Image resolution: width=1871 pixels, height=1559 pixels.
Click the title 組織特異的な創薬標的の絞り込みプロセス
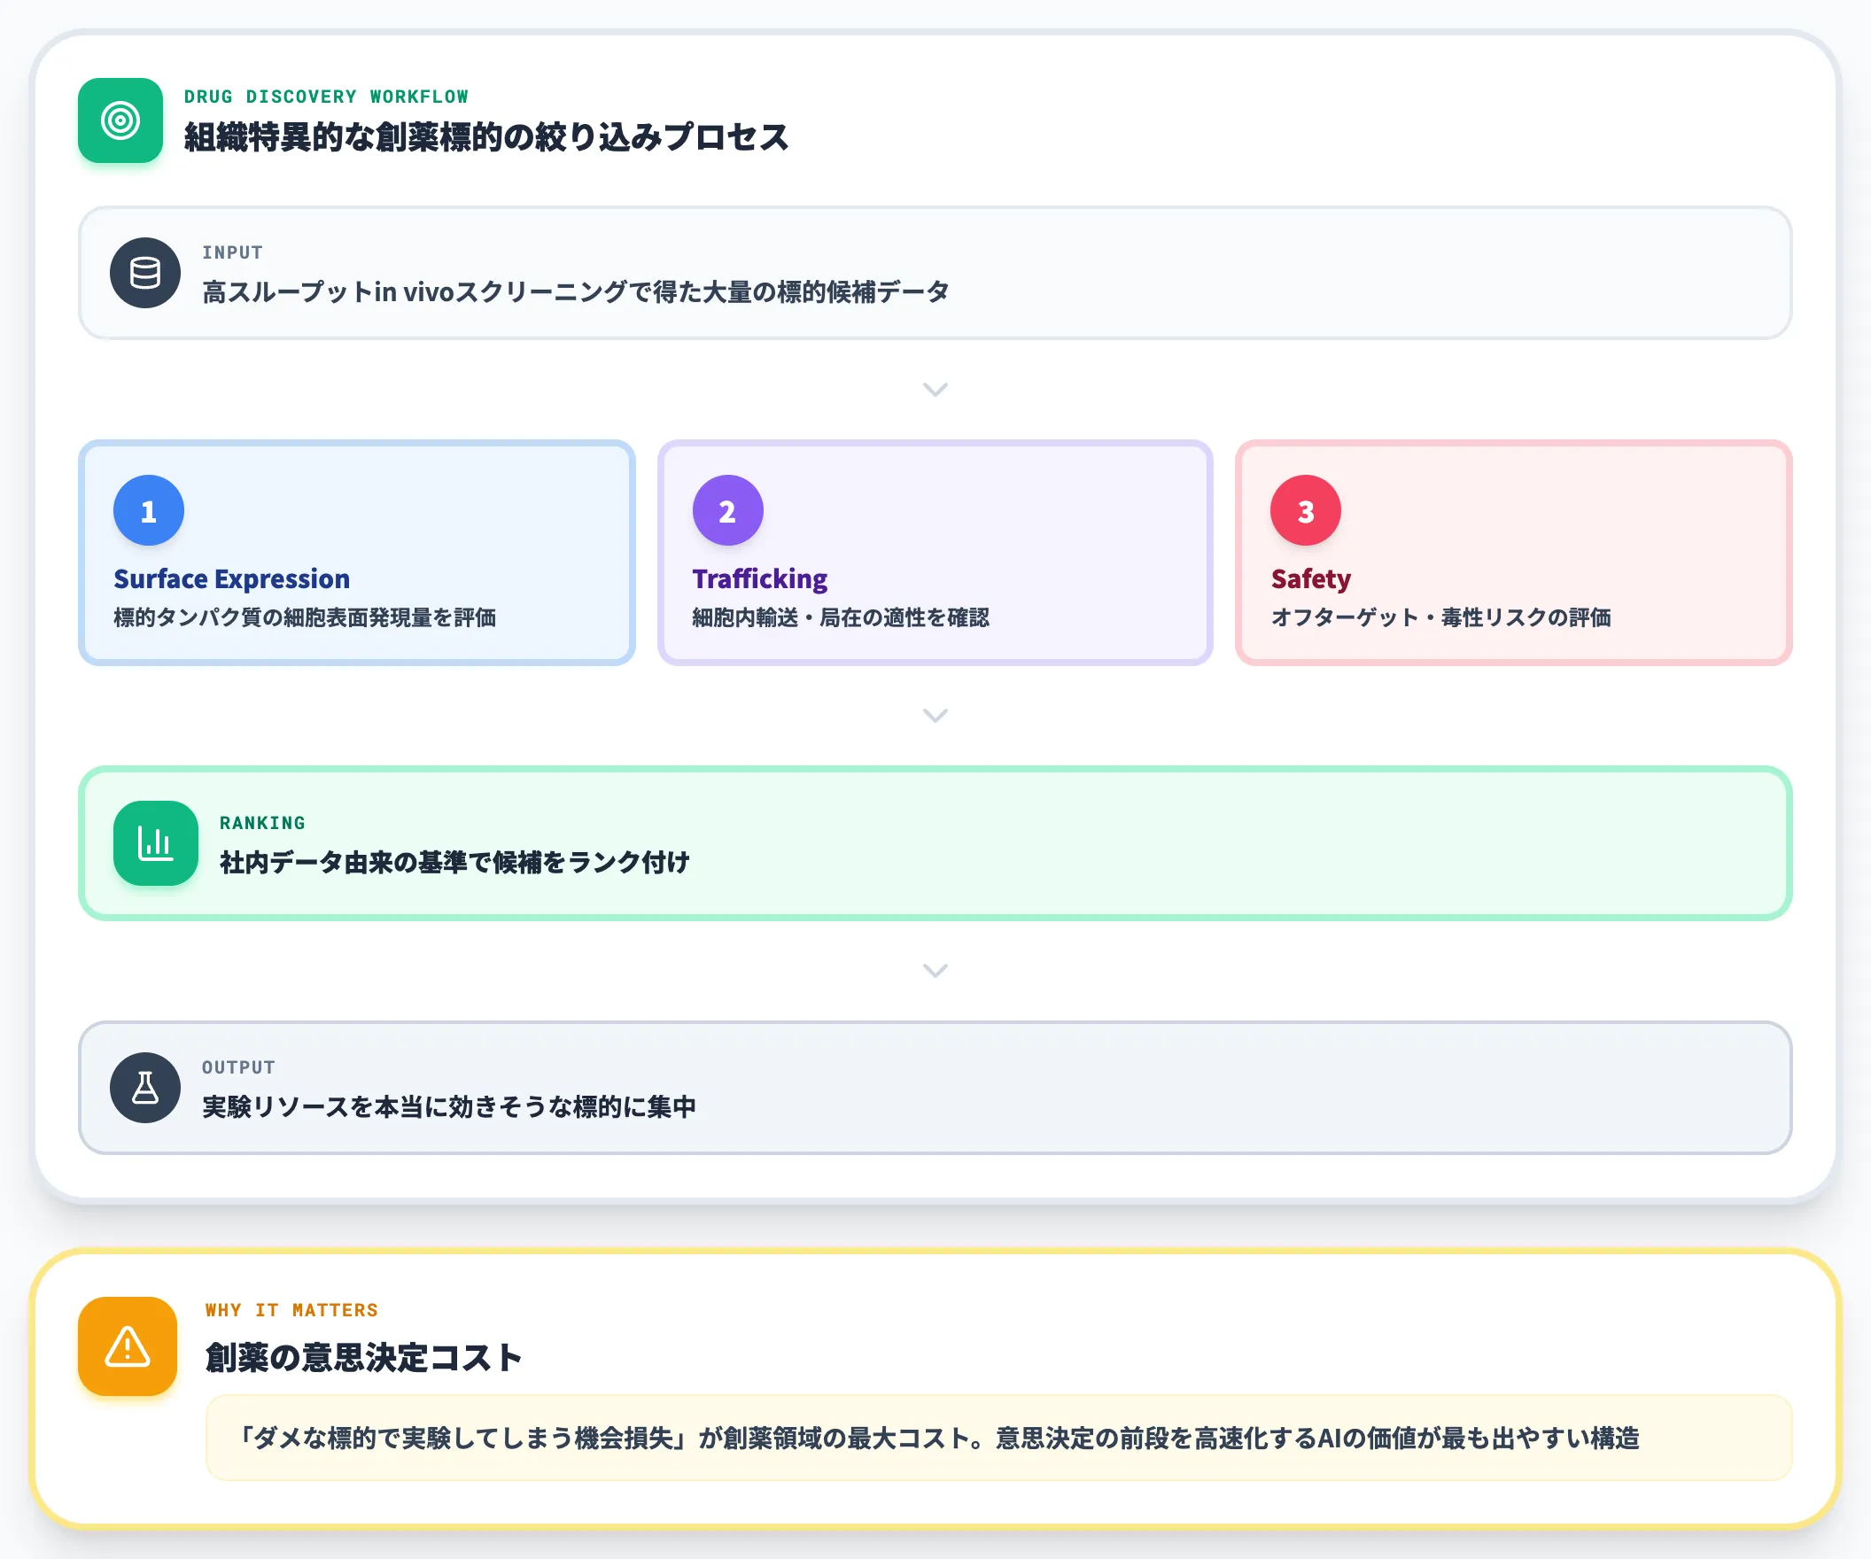[486, 137]
